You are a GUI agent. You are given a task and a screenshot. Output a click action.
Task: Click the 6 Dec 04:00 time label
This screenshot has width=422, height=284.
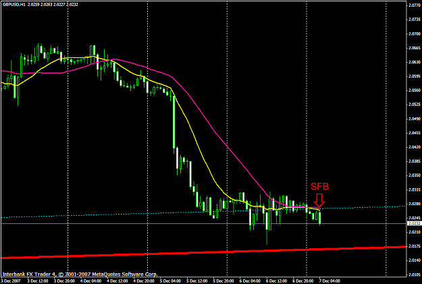pyautogui.click(x=250, y=281)
